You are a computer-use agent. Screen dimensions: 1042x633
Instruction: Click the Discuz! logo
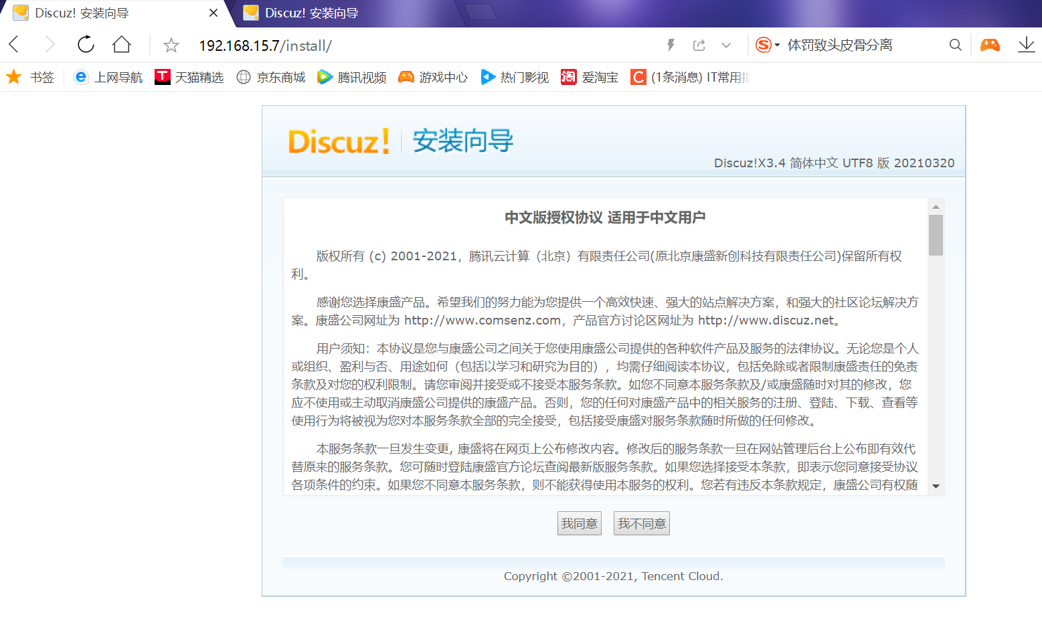339,142
